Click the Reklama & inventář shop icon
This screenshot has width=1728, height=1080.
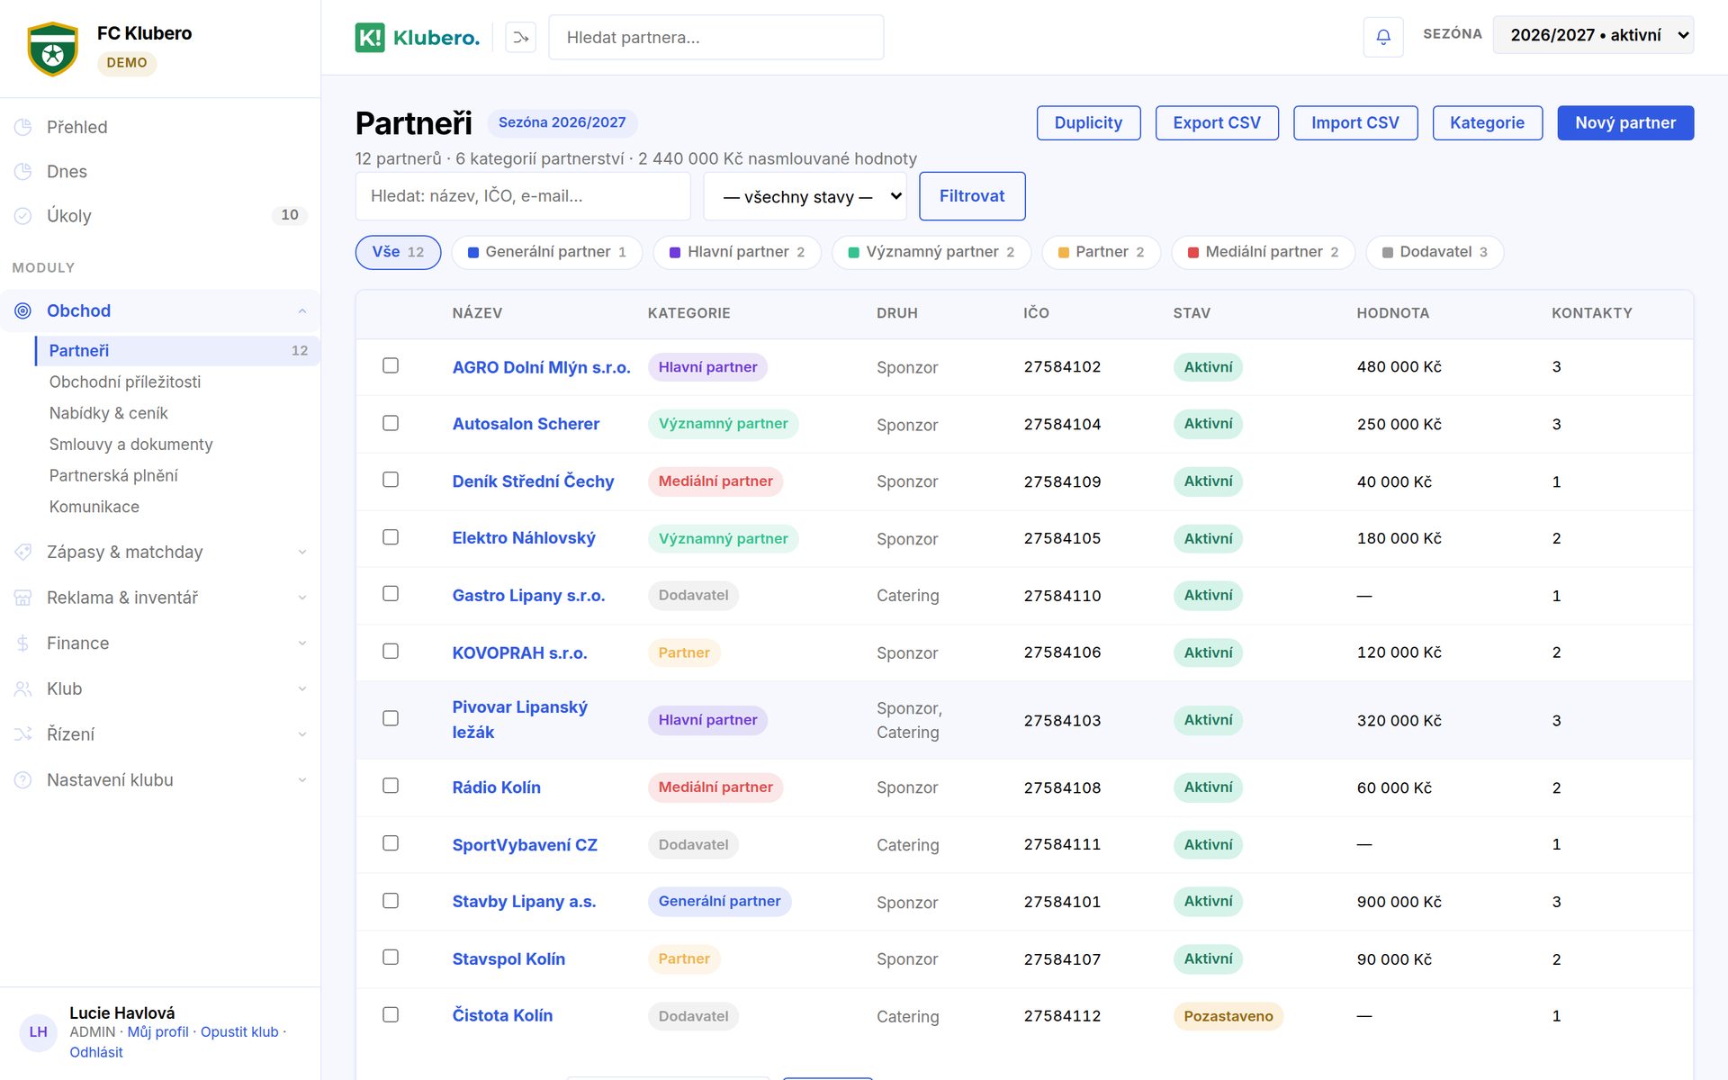tap(23, 598)
